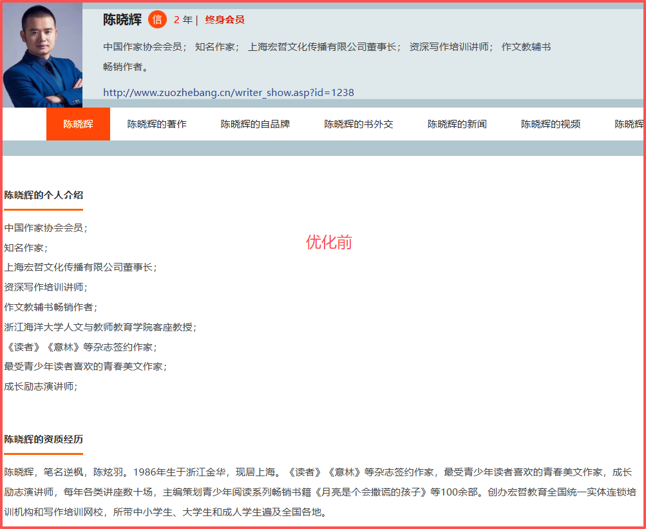Click the 陈晓辉的资质经历 section heading
Viewport: 646px width, 529px height.
44,439
